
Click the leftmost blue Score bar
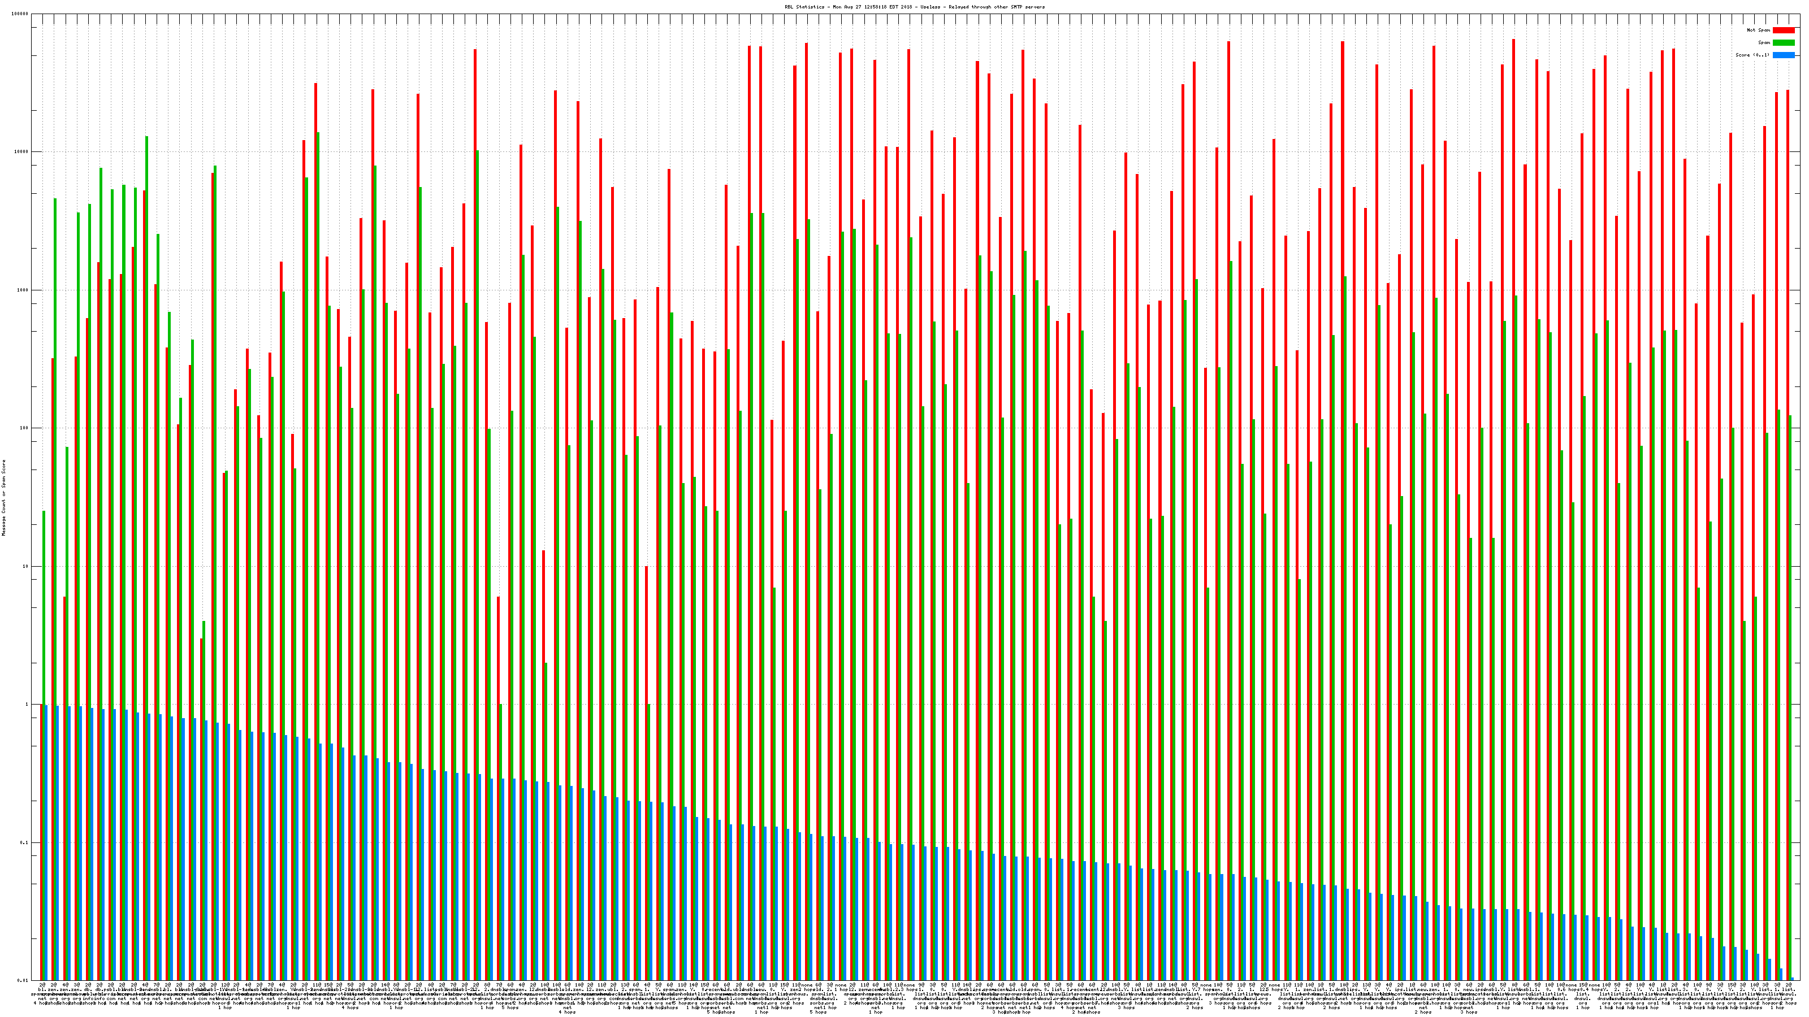point(46,842)
